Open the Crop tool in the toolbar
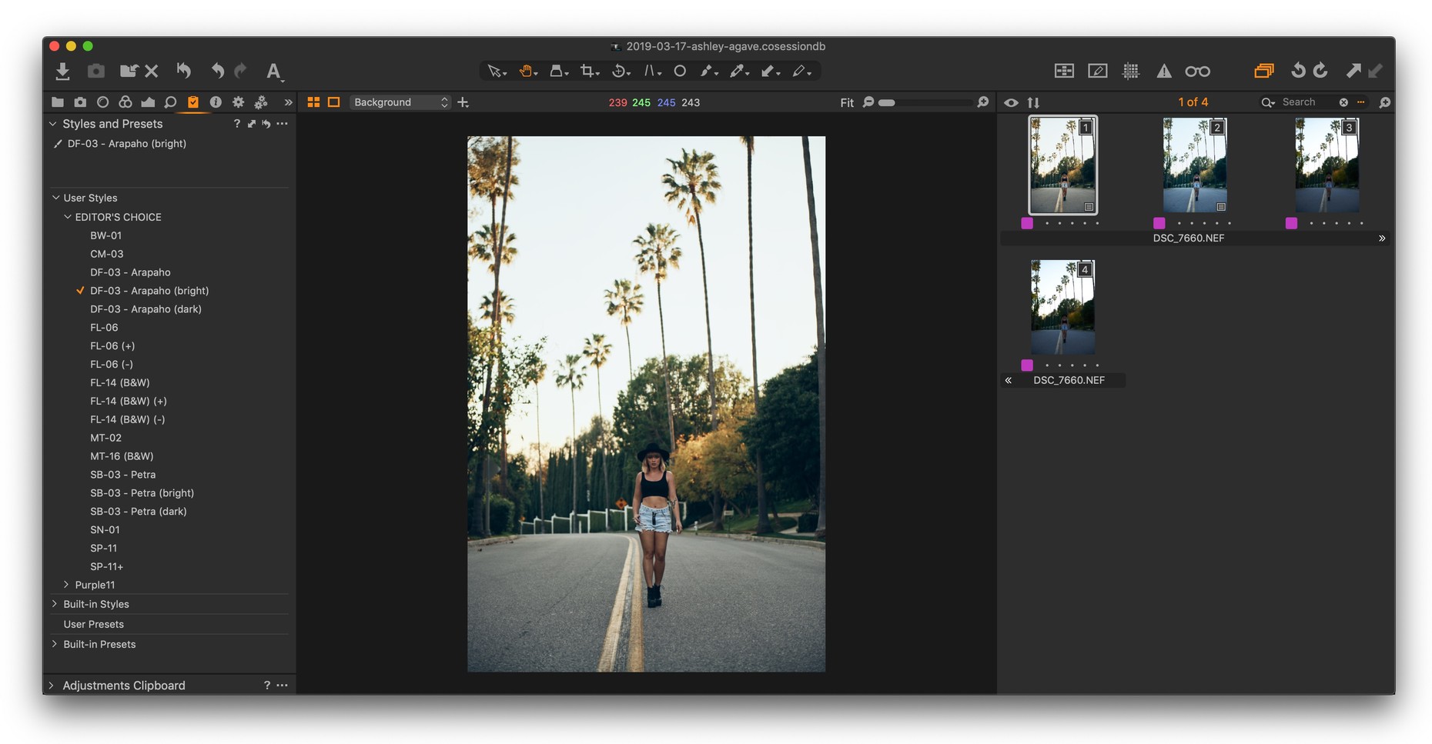Screen dimensions: 1432x744 coord(587,71)
